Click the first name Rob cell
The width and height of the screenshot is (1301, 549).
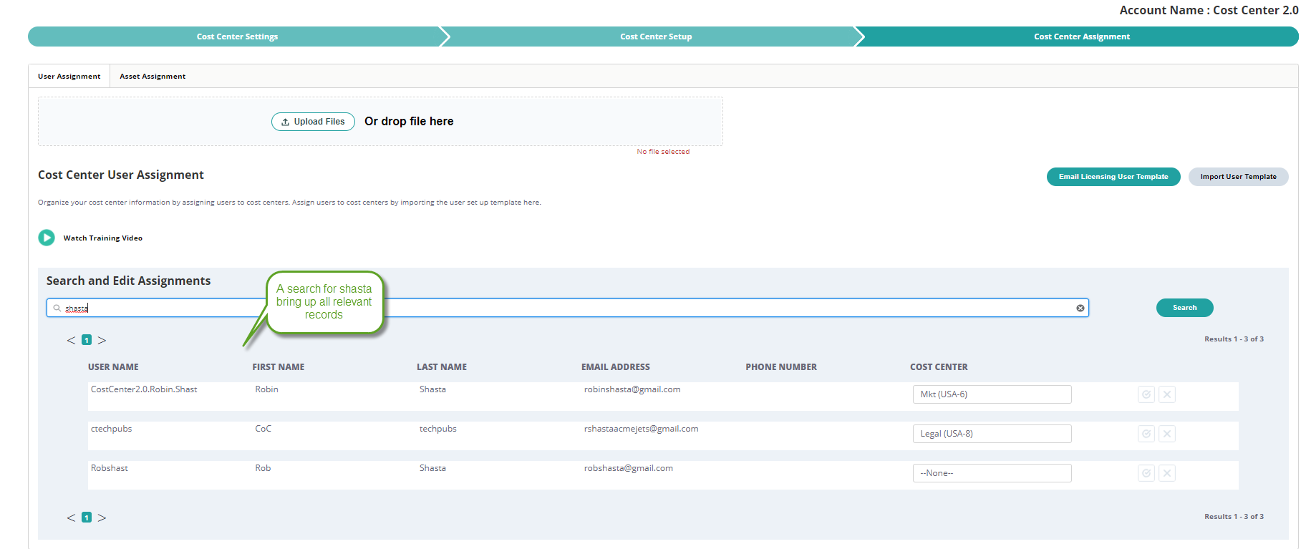pos(263,468)
